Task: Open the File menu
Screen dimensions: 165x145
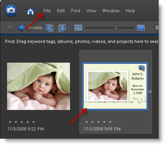Action: [47, 11]
